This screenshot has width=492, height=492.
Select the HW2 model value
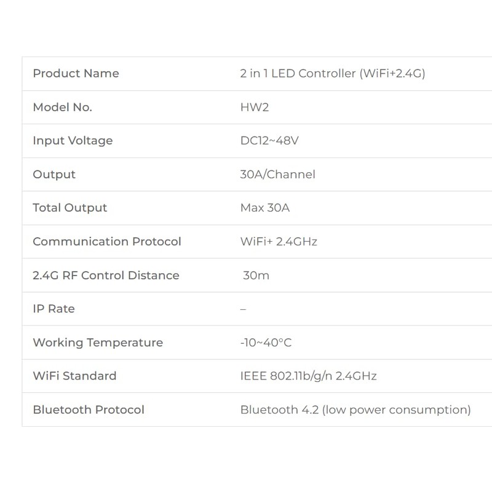coord(255,107)
